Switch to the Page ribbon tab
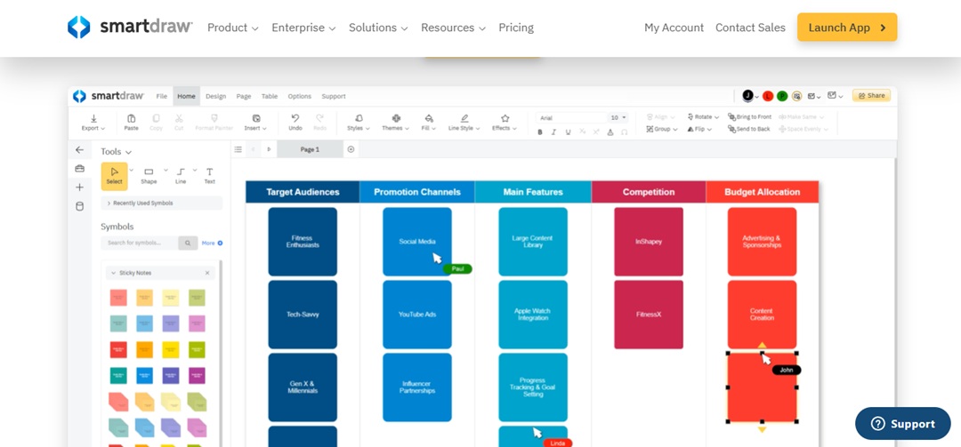The height and width of the screenshot is (447, 961). [244, 96]
